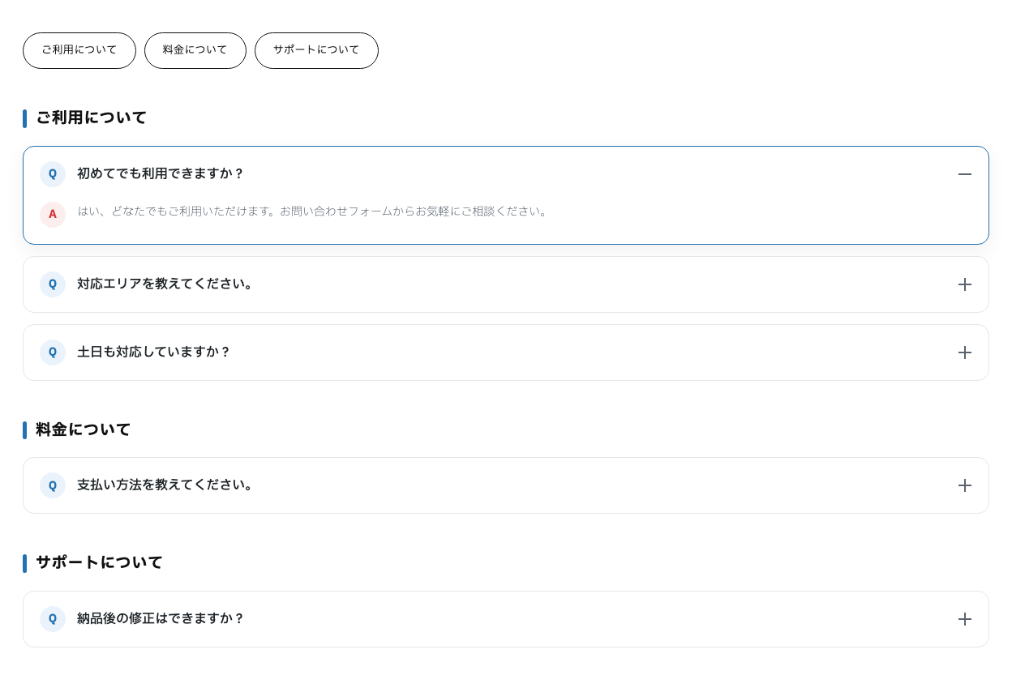Click Q badge next to 初めてでも利用できますか？
The image size is (1012, 675).
(53, 174)
